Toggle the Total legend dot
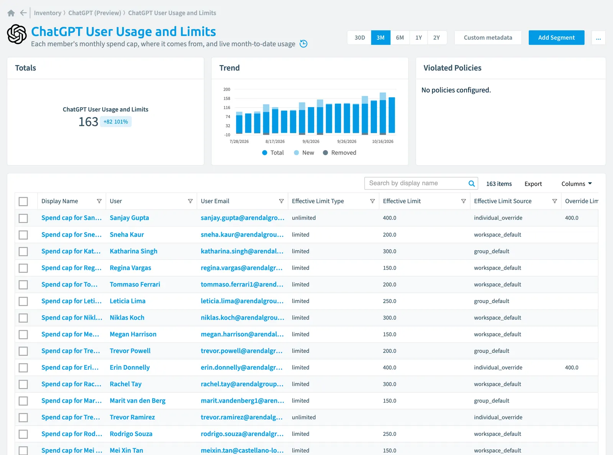Image resolution: width=613 pixels, height=455 pixels. pyautogui.click(x=264, y=153)
